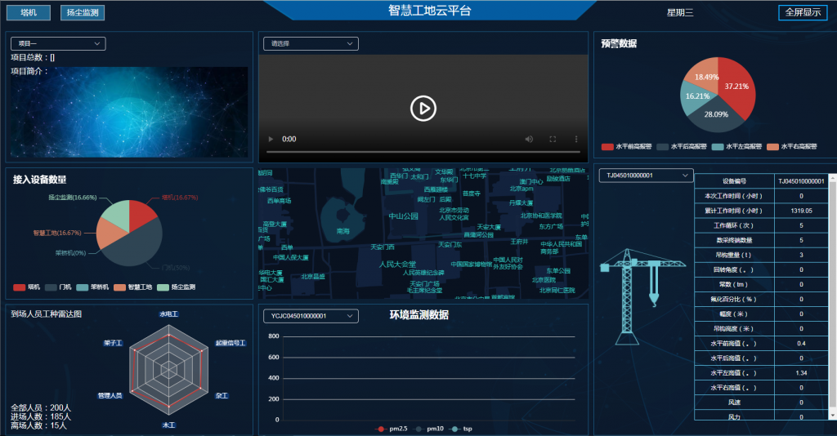This screenshot has height=436, width=837.
Task: Expand the 项目一 project dropdown
Action: [58, 44]
